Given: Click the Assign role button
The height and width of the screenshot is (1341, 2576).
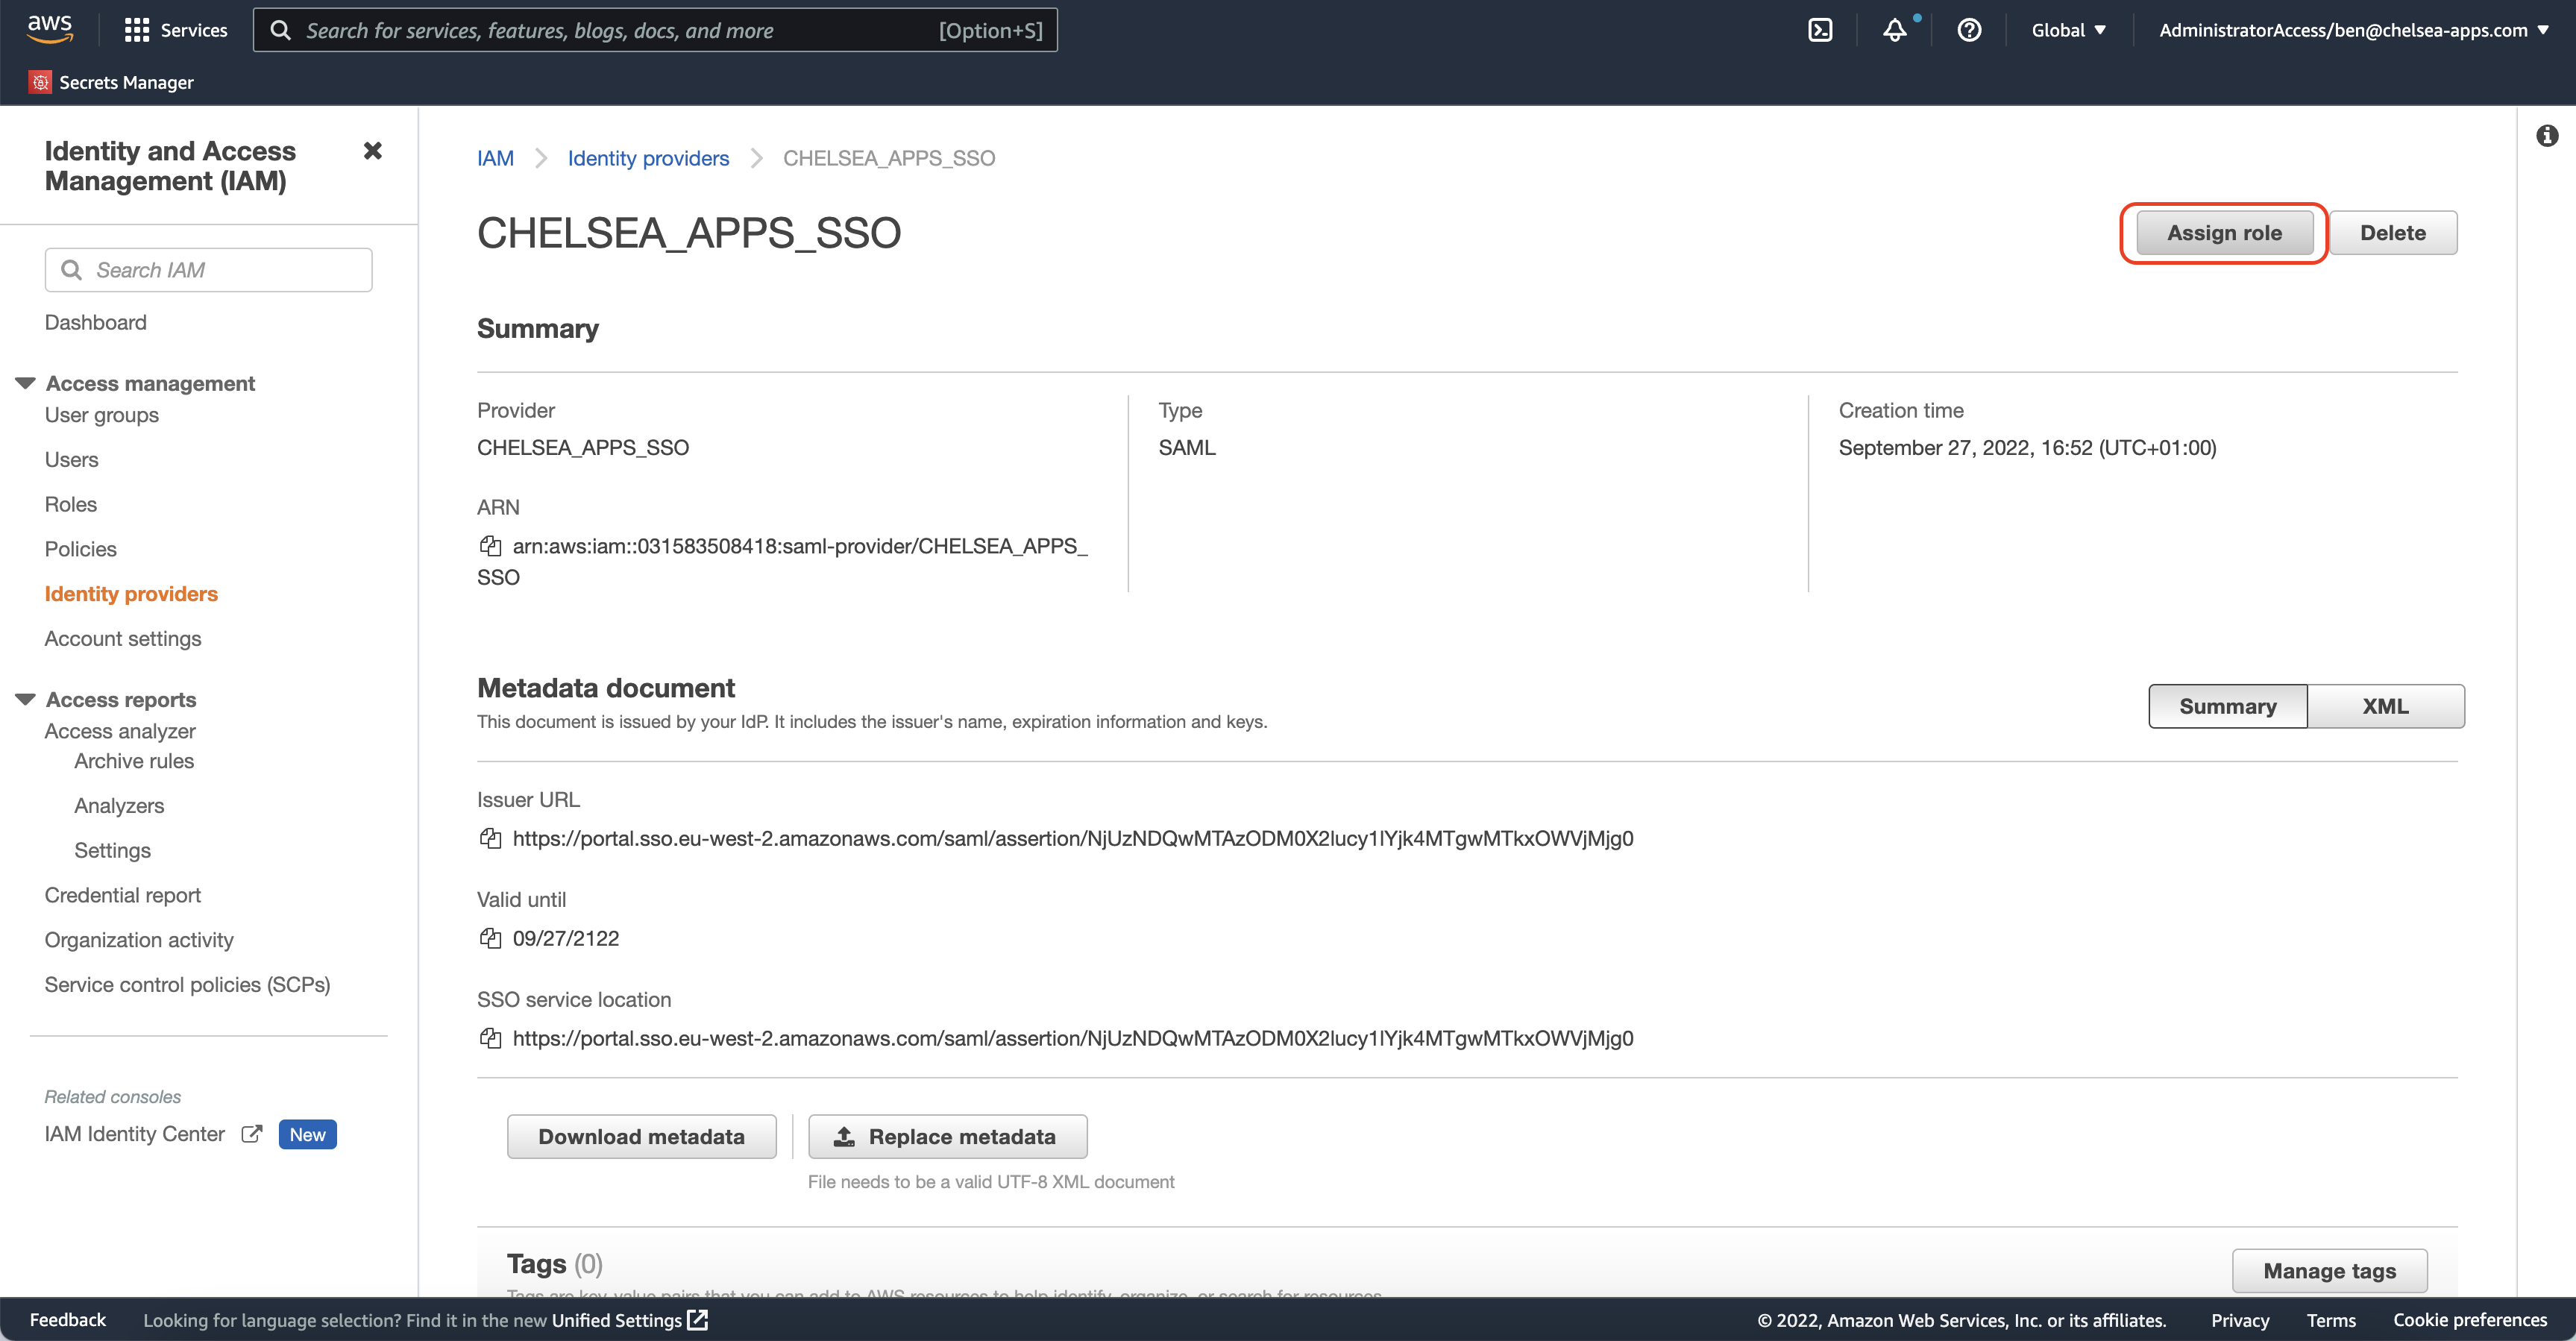Looking at the screenshot, I should (2224, 233).
